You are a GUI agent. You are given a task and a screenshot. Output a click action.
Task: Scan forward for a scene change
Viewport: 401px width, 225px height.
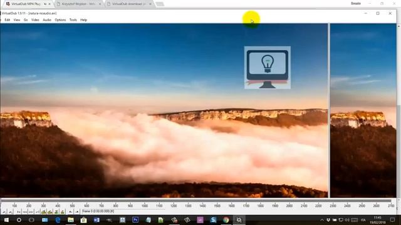pos(62,212)
